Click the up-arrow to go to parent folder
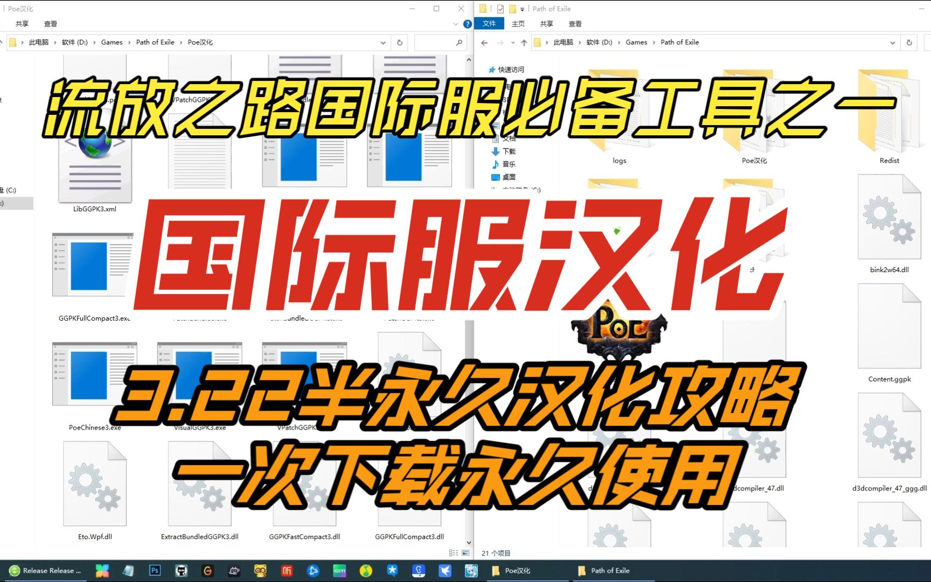Screen dimensions: 931x582 (x=524, y=42)
